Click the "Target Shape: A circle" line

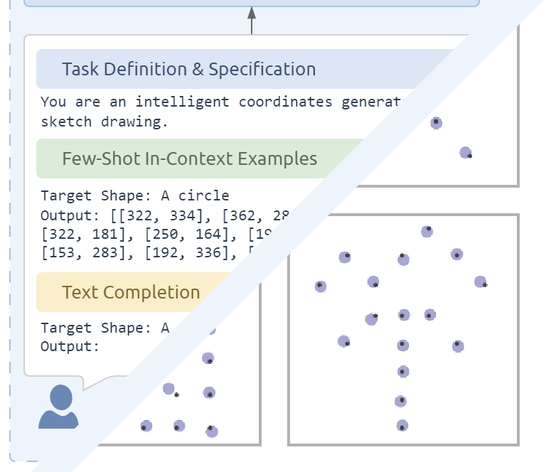(x=135, y=195)
